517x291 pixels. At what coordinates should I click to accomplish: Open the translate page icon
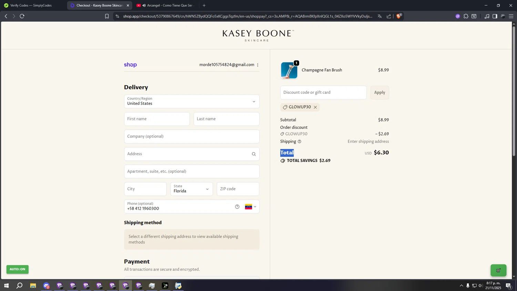[379, 16]
